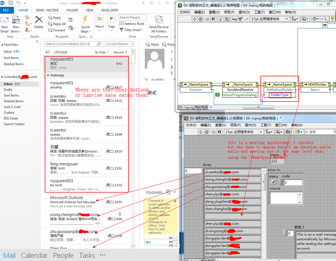Click Abort Execution in block diagram toolbar

[x=207, y=19]
